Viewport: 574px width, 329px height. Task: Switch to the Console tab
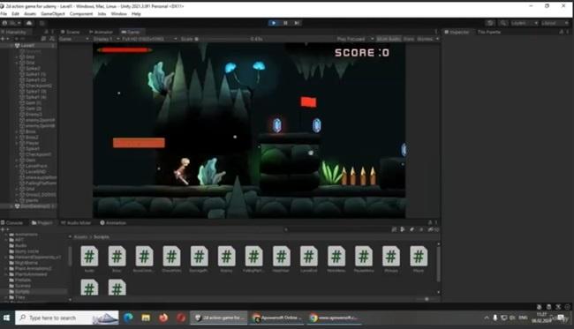[12, 222]
